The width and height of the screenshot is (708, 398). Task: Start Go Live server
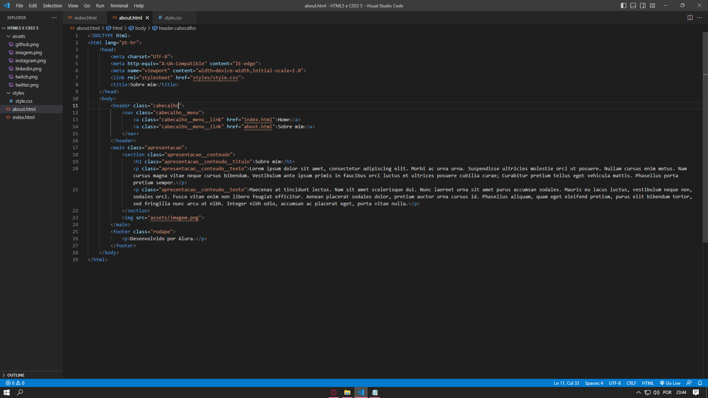(x=670, y=383)
